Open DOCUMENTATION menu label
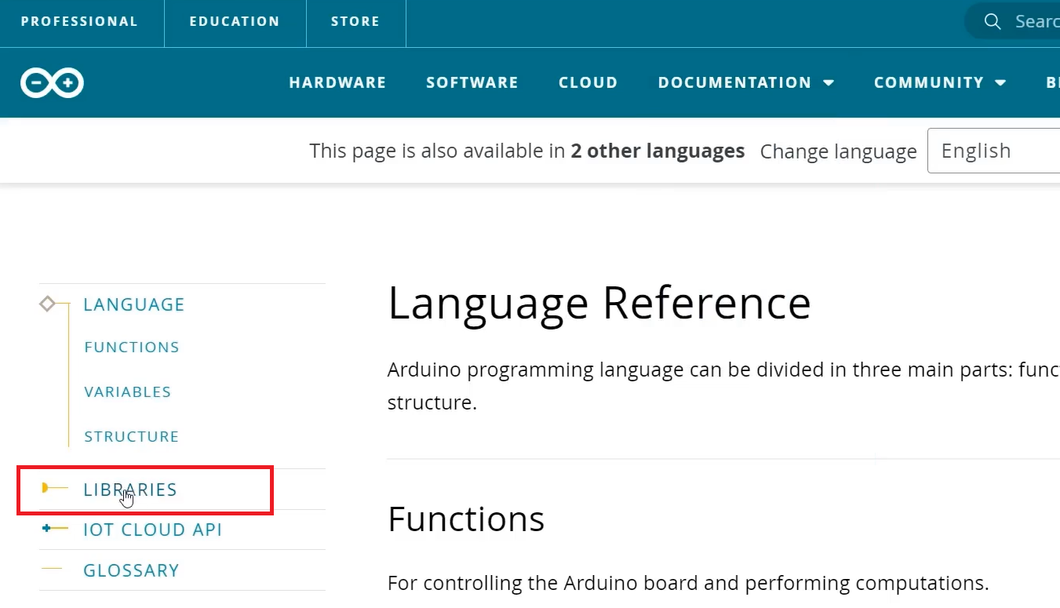This screenshot has height=608, width=1060. (x=734, y=82)
